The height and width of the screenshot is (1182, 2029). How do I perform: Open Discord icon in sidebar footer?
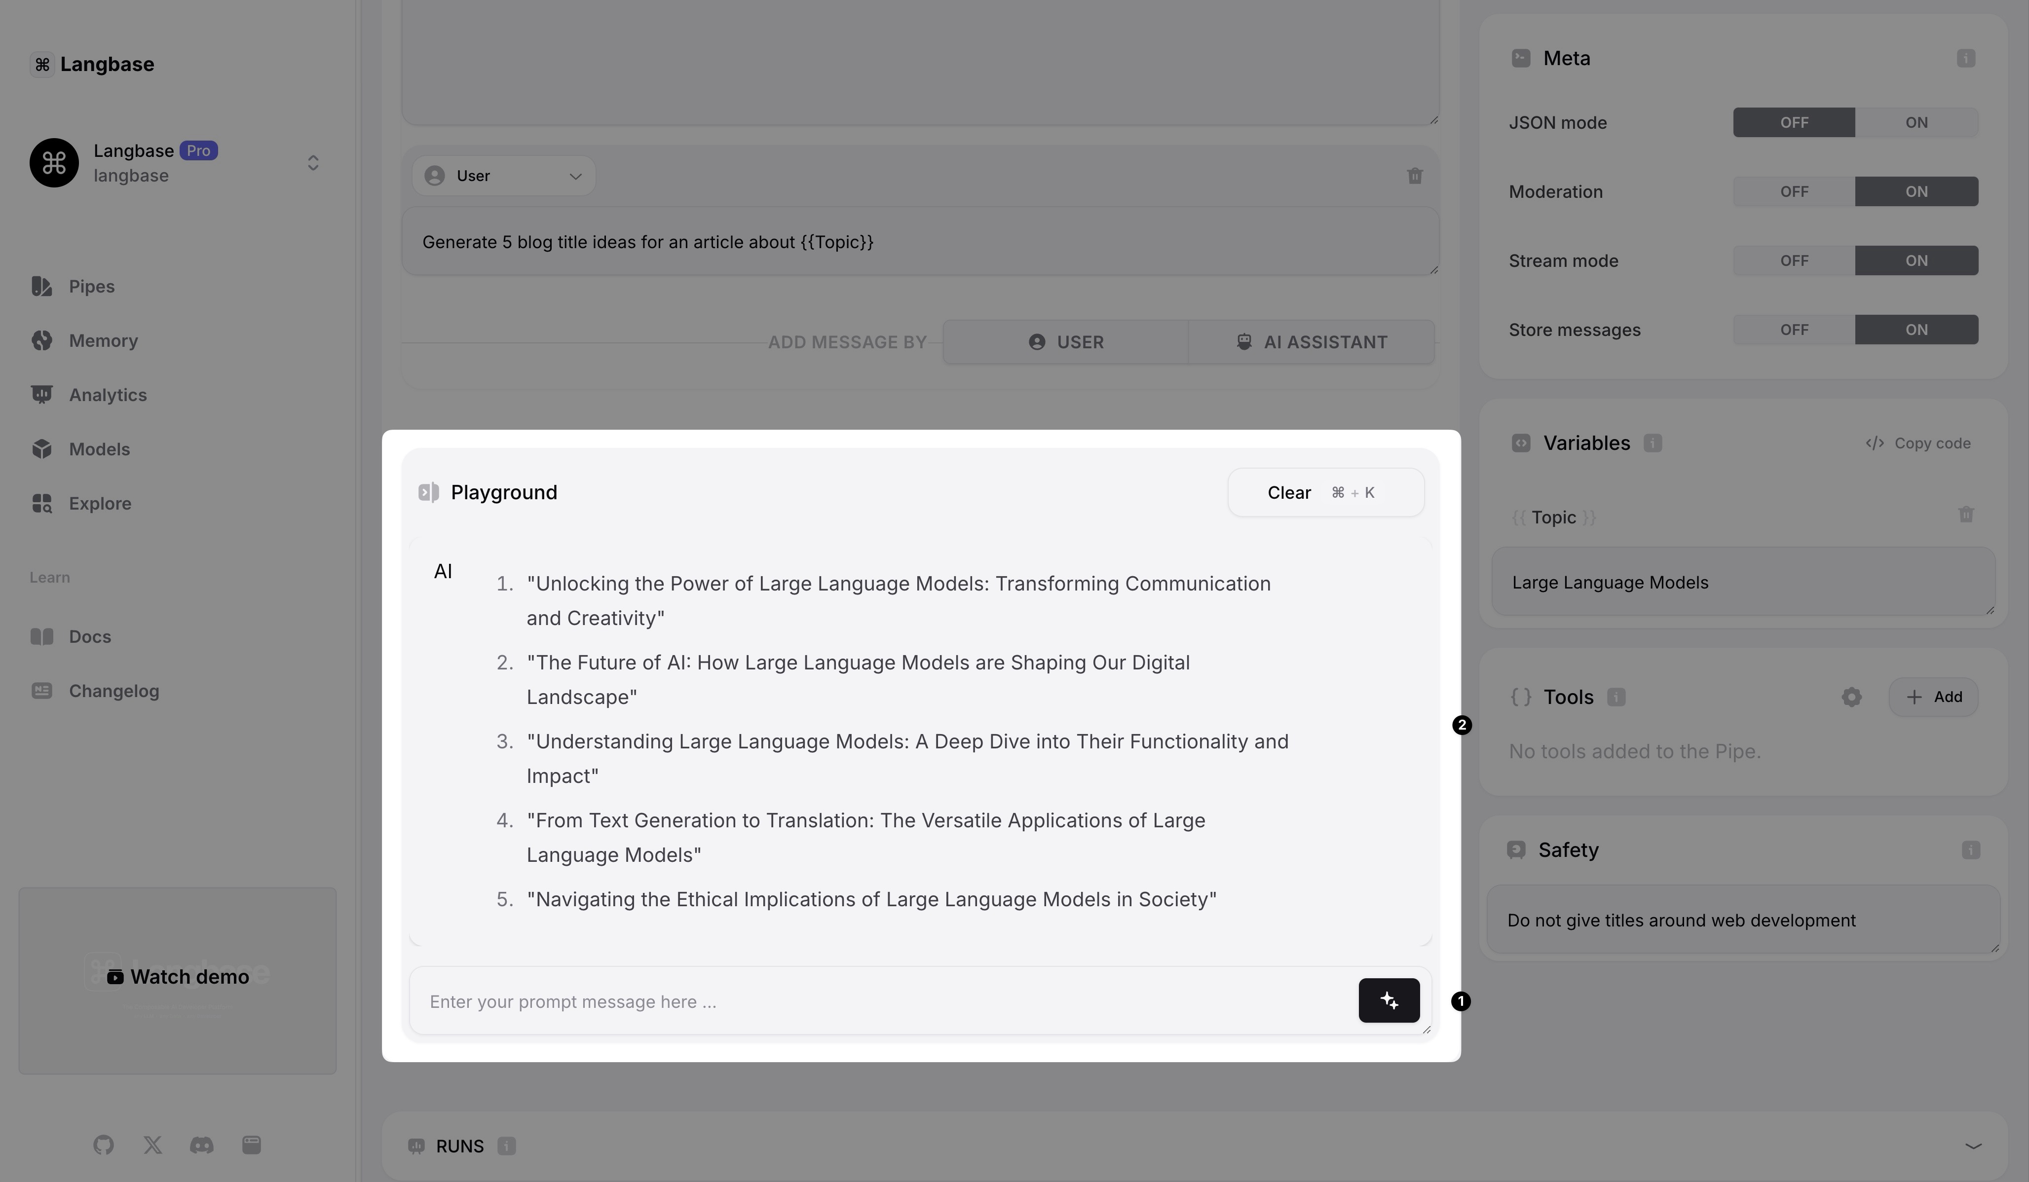click(201, 1145)
